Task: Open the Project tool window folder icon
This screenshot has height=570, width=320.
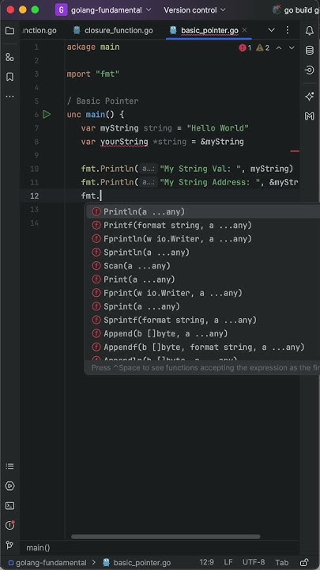Action: click(x=9, y=31)
